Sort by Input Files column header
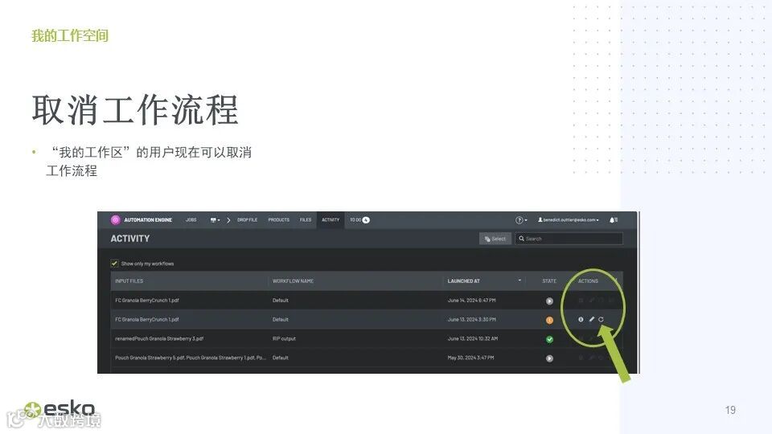The image size is (772, 434). pos(129,281)
